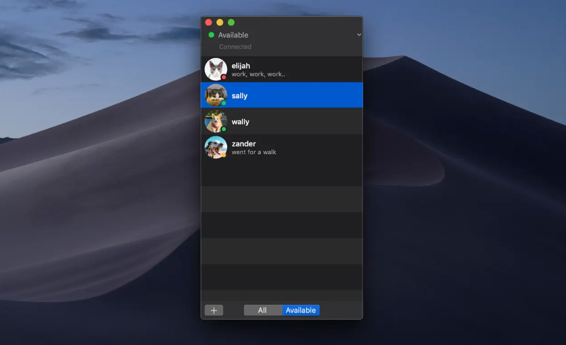Click zander's status 'went for a walk'

tap(254, 152)
